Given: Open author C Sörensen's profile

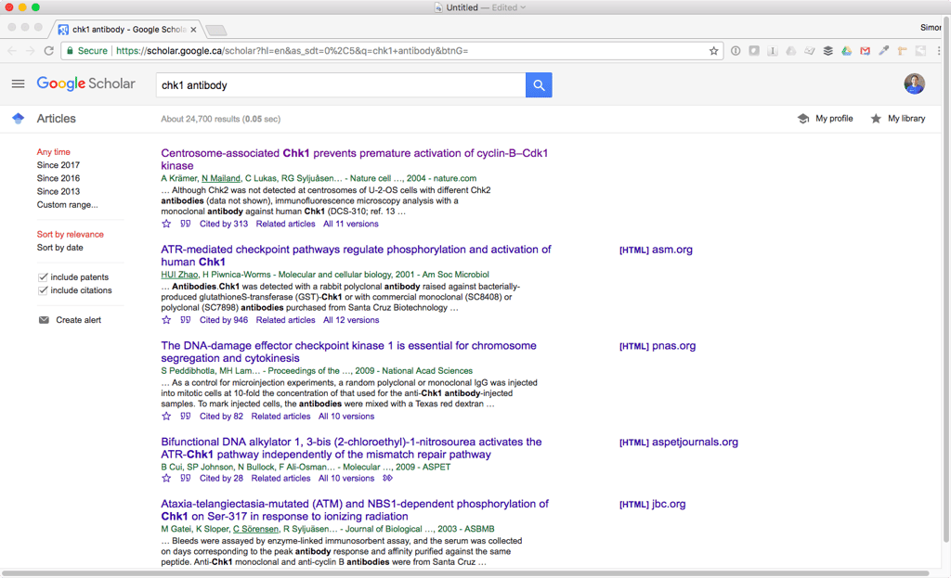Looking at the screenshot, I should click(255, 529).
